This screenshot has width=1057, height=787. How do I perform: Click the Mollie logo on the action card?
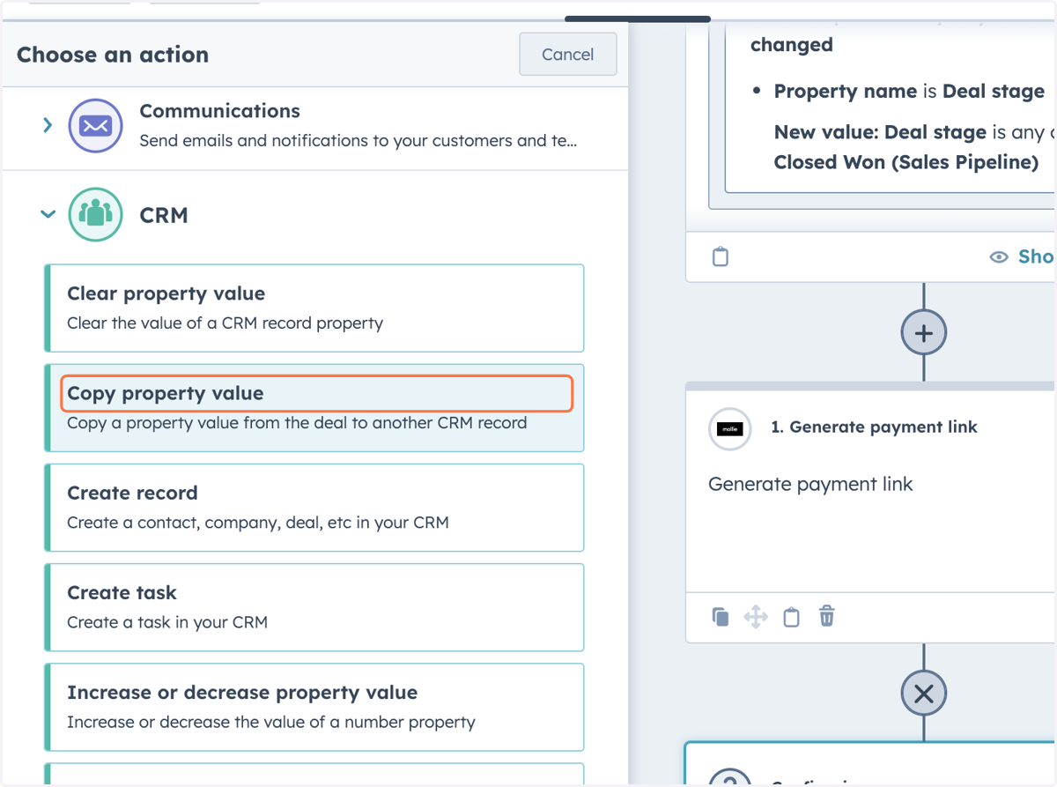[729, 429]
